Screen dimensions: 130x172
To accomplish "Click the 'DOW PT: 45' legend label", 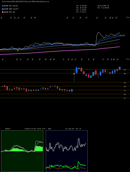I will pyautogui.click(x=9, y=12).
